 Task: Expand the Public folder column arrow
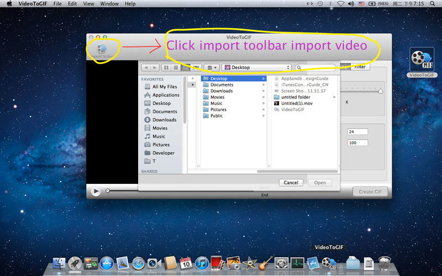pyautogui.click(x=264, y=116)
